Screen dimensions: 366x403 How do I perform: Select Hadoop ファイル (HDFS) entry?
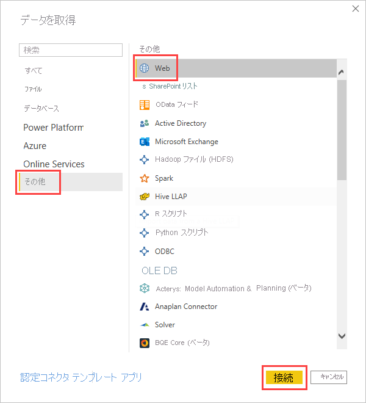194,159
